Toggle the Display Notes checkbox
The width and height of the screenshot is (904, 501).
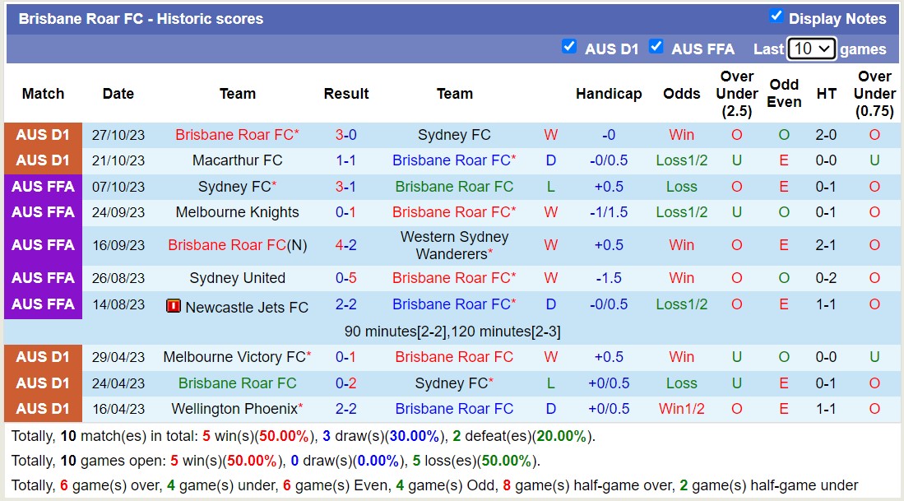pyautogui.click(x=774, y=14)
